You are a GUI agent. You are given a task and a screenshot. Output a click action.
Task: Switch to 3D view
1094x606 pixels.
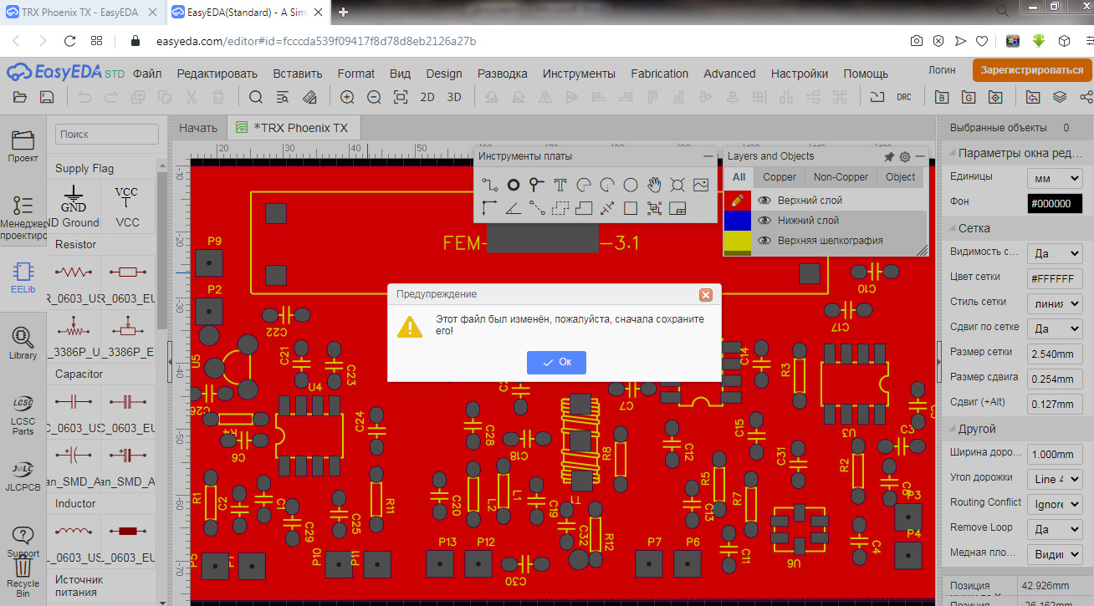[454, 97]
